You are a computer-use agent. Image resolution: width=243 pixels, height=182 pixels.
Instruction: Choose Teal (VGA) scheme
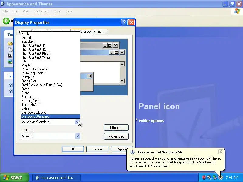50,105
